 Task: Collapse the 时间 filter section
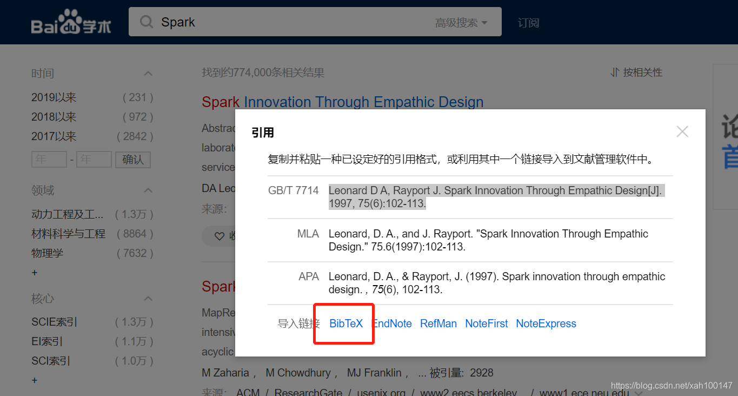[x=148, y=74]
